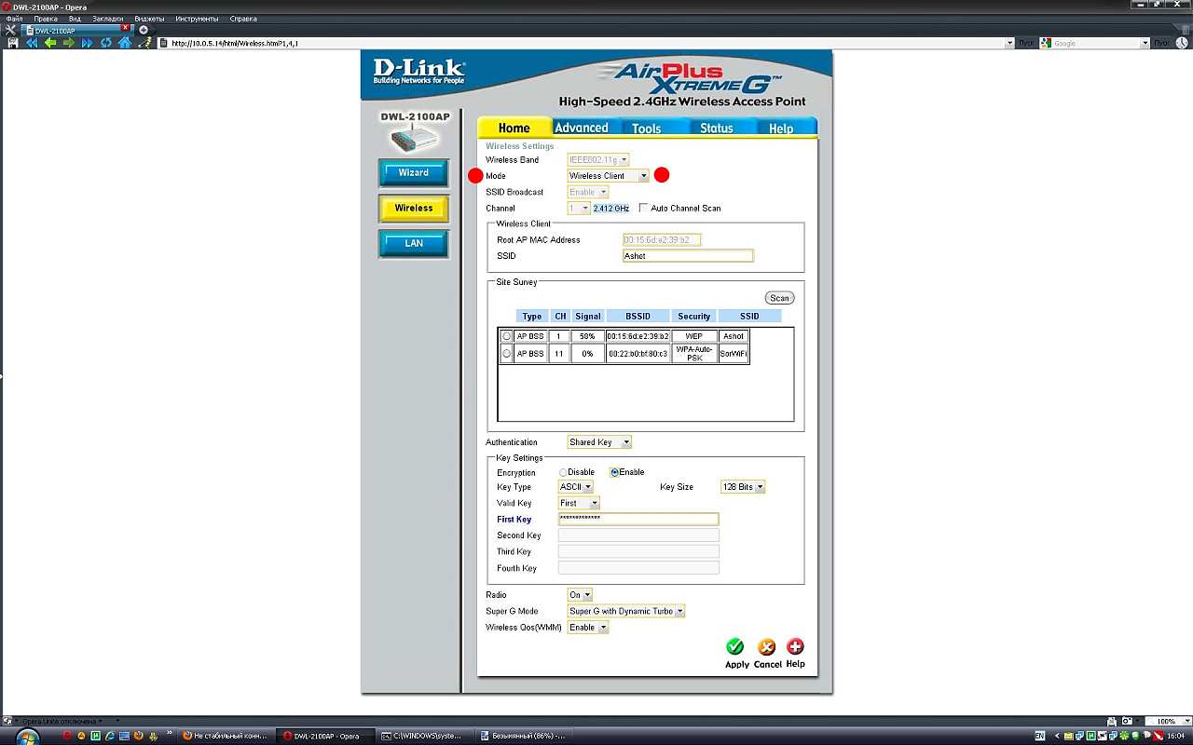Open the Radio On dropdown
Image resolution: width=1193 pixels, height=745 pixels.
(580, 595)
